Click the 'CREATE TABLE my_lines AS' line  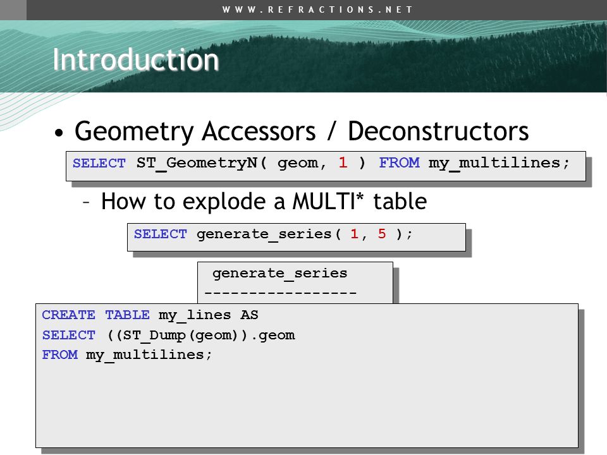(x=150, y=315)
